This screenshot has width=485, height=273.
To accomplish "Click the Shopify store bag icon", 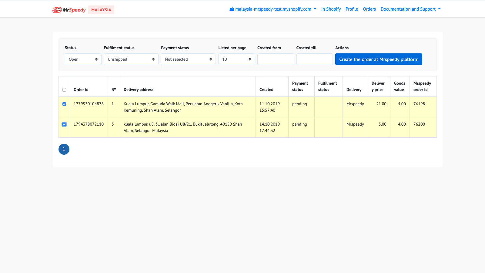I will point(232,9).
